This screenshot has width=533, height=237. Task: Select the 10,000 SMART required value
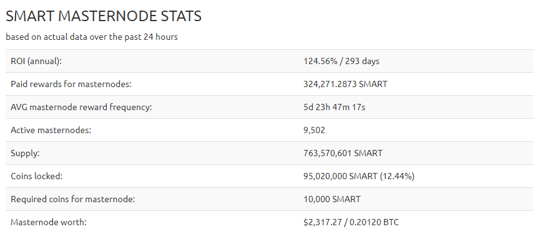tap(332, 200)
